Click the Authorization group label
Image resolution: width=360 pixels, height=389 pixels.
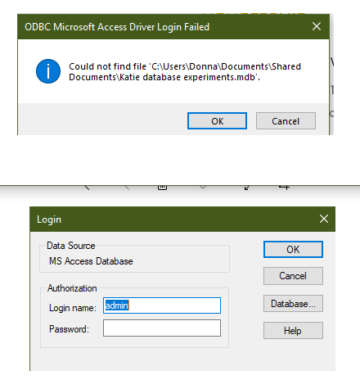click(x=72, y=288)
